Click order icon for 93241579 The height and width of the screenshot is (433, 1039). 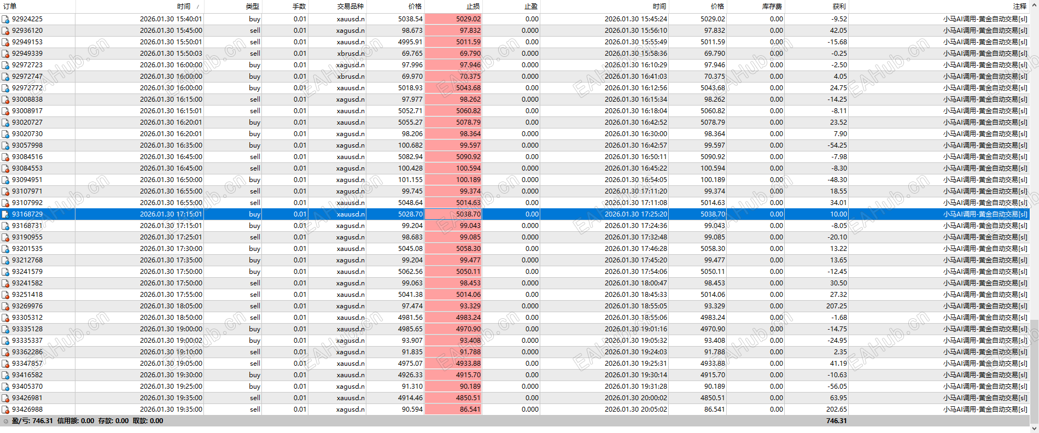5,272
